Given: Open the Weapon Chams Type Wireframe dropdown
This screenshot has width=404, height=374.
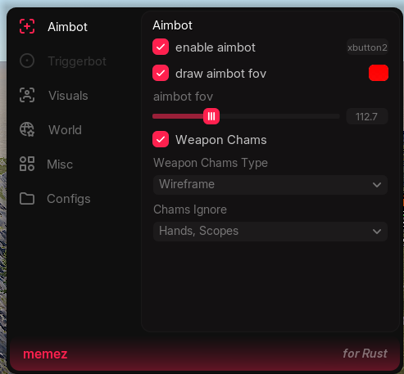Looking at the screenshot, I should 270,185.
